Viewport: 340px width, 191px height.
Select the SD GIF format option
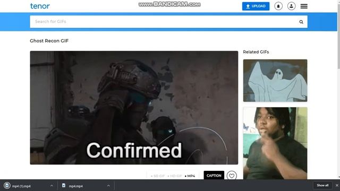tap(158, 176)
